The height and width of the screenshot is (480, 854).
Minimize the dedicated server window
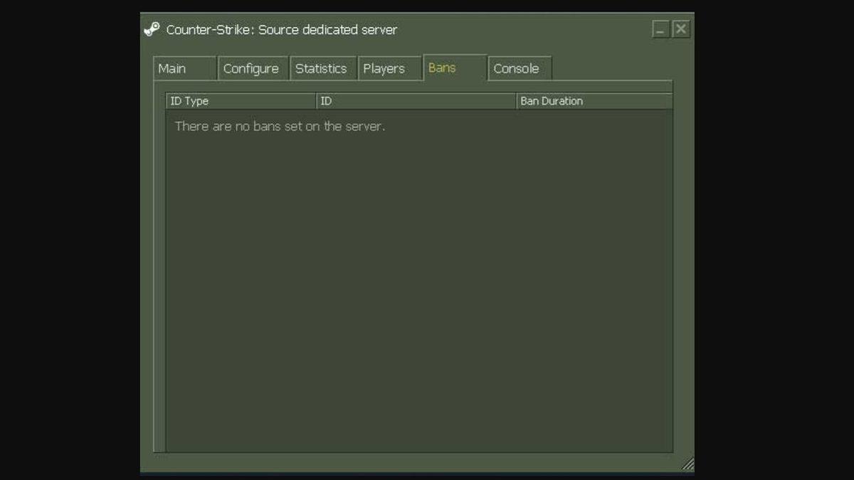click(x=660, y=29)
